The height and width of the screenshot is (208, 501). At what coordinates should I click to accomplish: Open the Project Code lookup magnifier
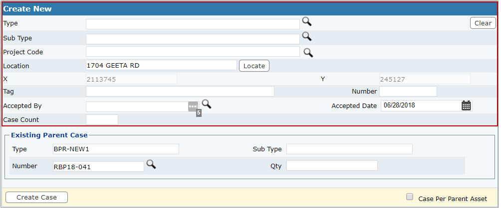click(x=308, y=53)
